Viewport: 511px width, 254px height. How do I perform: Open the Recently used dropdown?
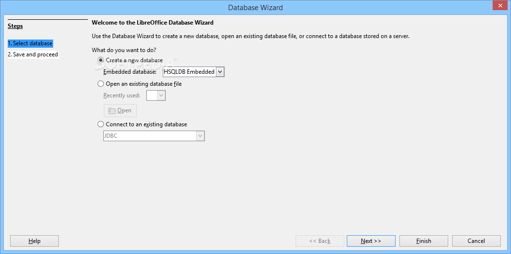tap(162, 95)
